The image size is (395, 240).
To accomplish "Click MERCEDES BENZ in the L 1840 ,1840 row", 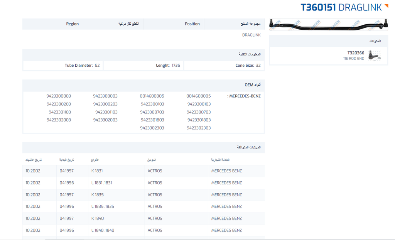I will [226, 230].
